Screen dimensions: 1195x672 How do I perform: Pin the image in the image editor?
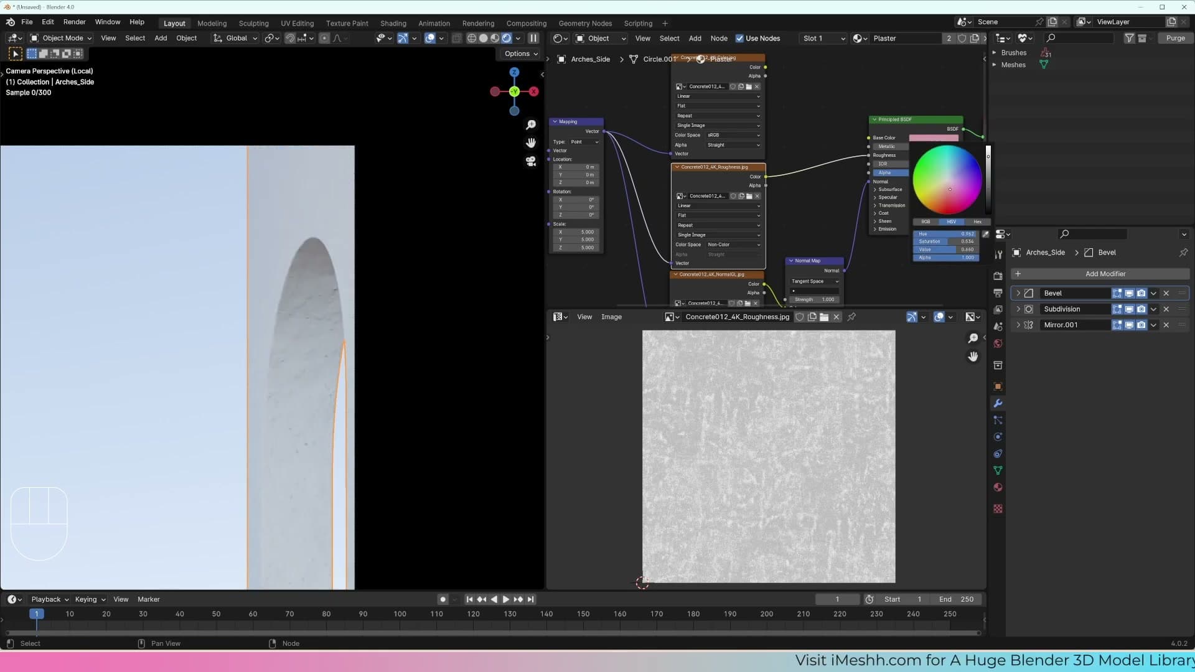[x=851, y=317]
